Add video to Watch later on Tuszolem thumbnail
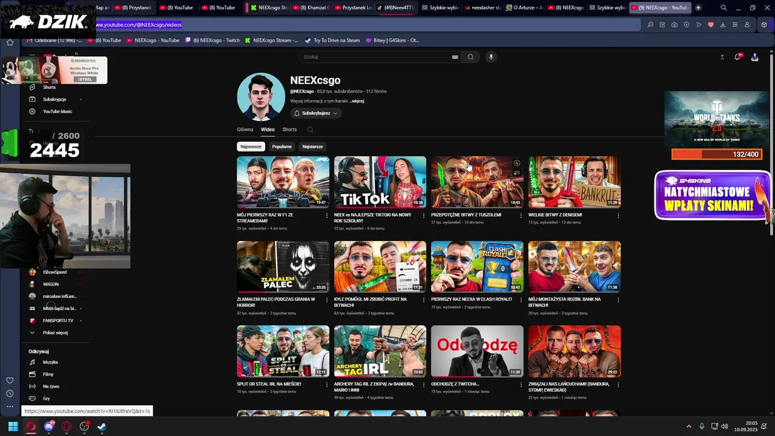Screen dimensions: 775x436 tap(516, 163)
